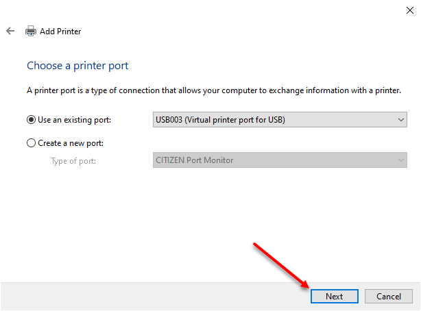Go back using the left arrow icon
The image size is (421, 311).
point(10,31)
